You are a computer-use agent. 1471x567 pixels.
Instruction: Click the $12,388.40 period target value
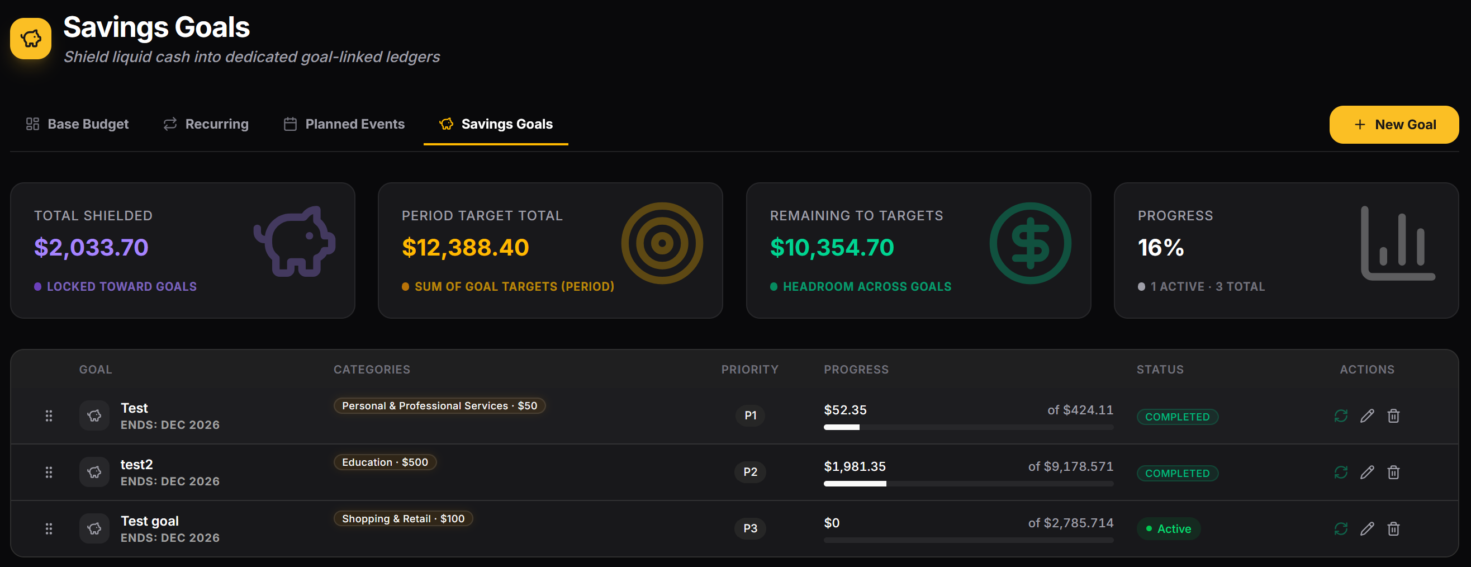pyautogui.click(x=466, y=248)
